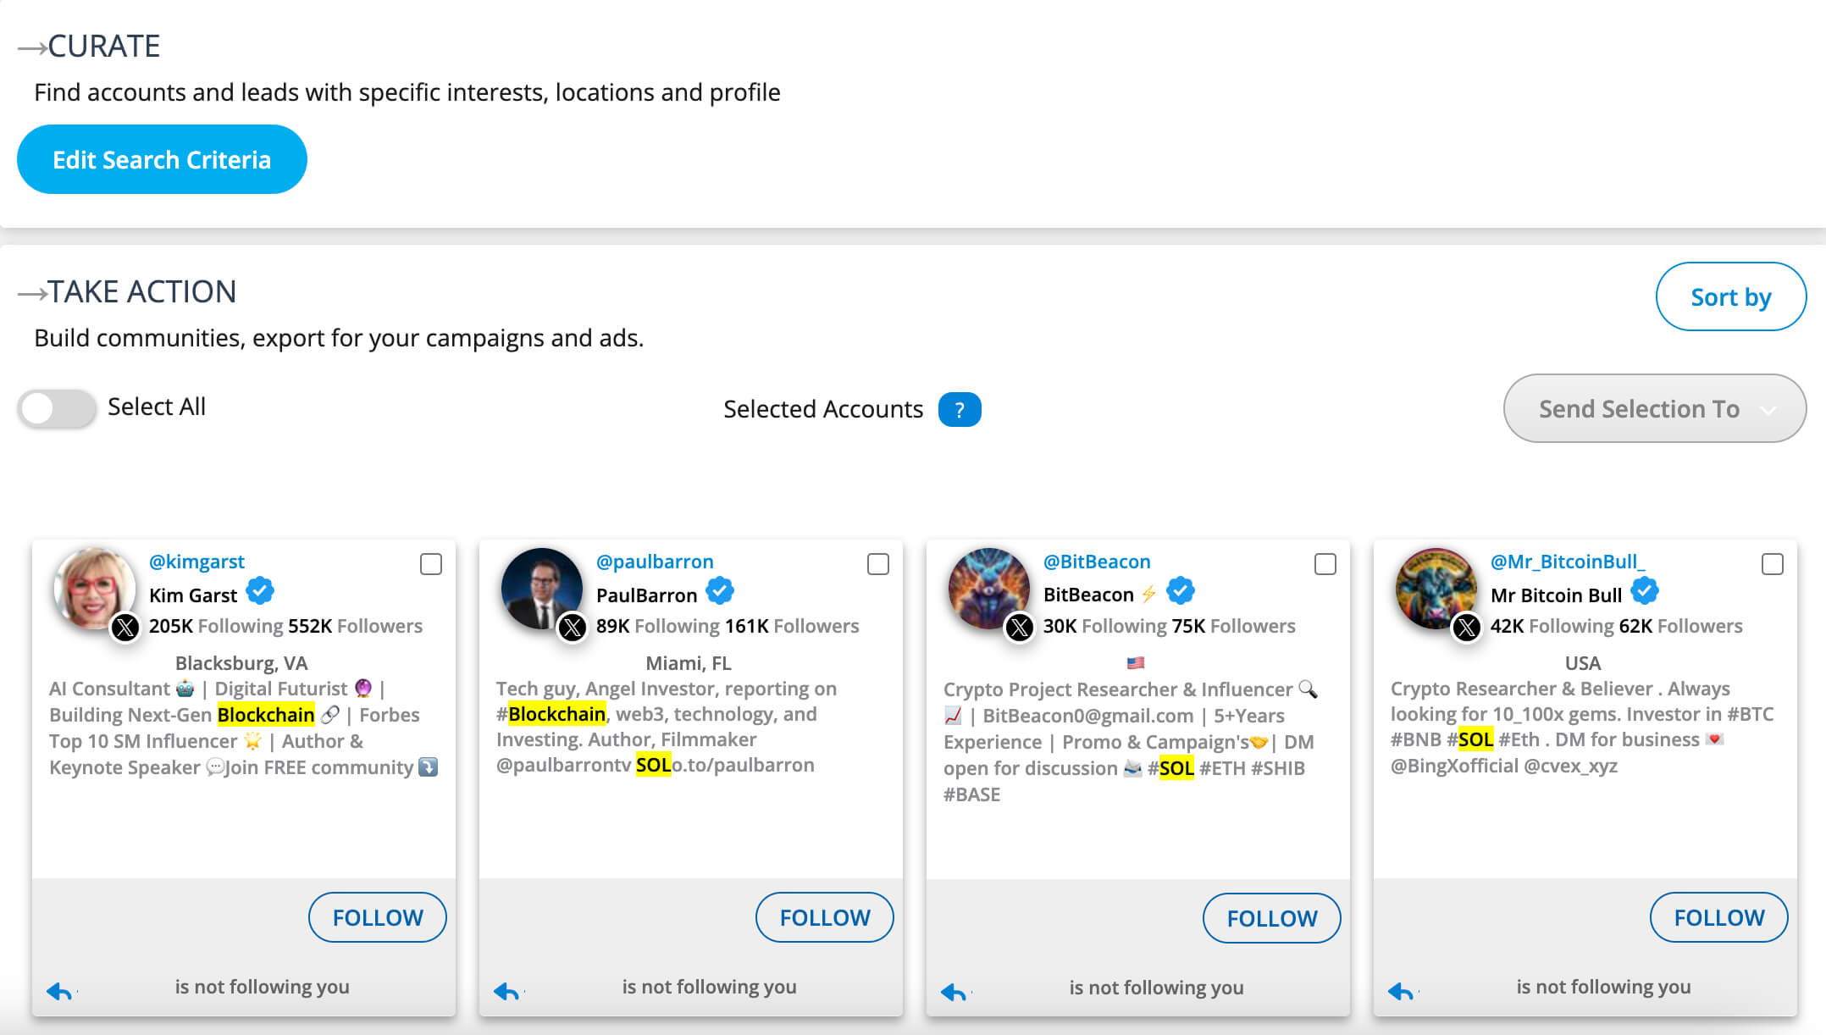Click the reply arrow on PaulBarron's card
1826x1035 pixels.
pos(506,990)
